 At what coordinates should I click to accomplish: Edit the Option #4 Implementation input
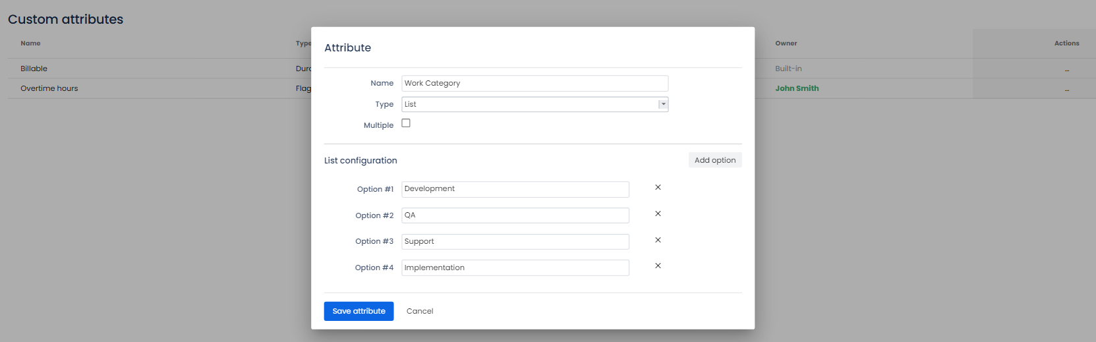(515, 268)
